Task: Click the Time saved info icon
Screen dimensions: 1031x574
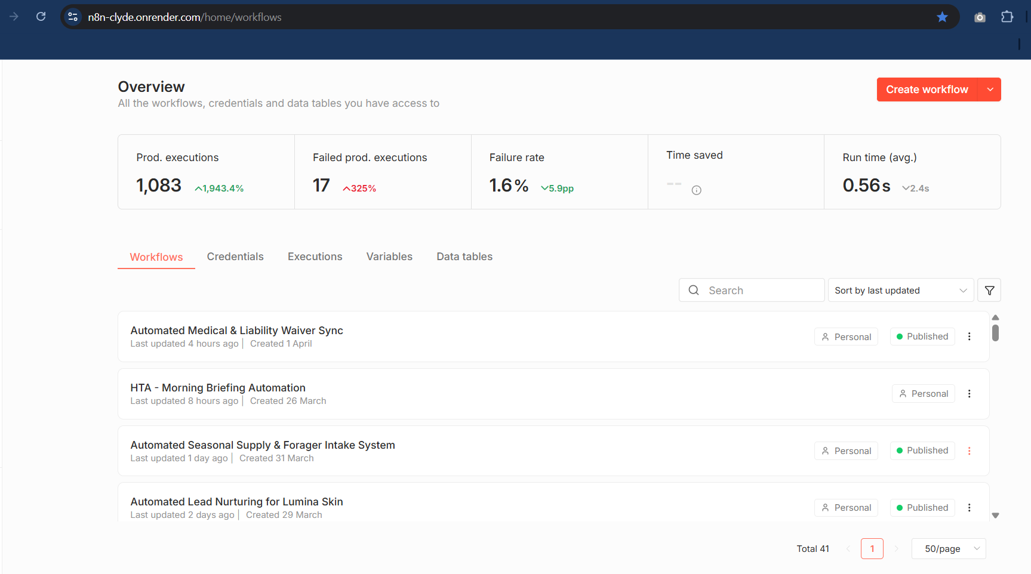Action: click(x=696, y=190)
